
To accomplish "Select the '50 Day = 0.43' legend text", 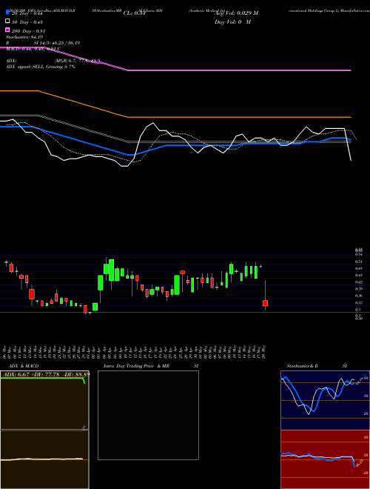I will click(x=27, y=22).
